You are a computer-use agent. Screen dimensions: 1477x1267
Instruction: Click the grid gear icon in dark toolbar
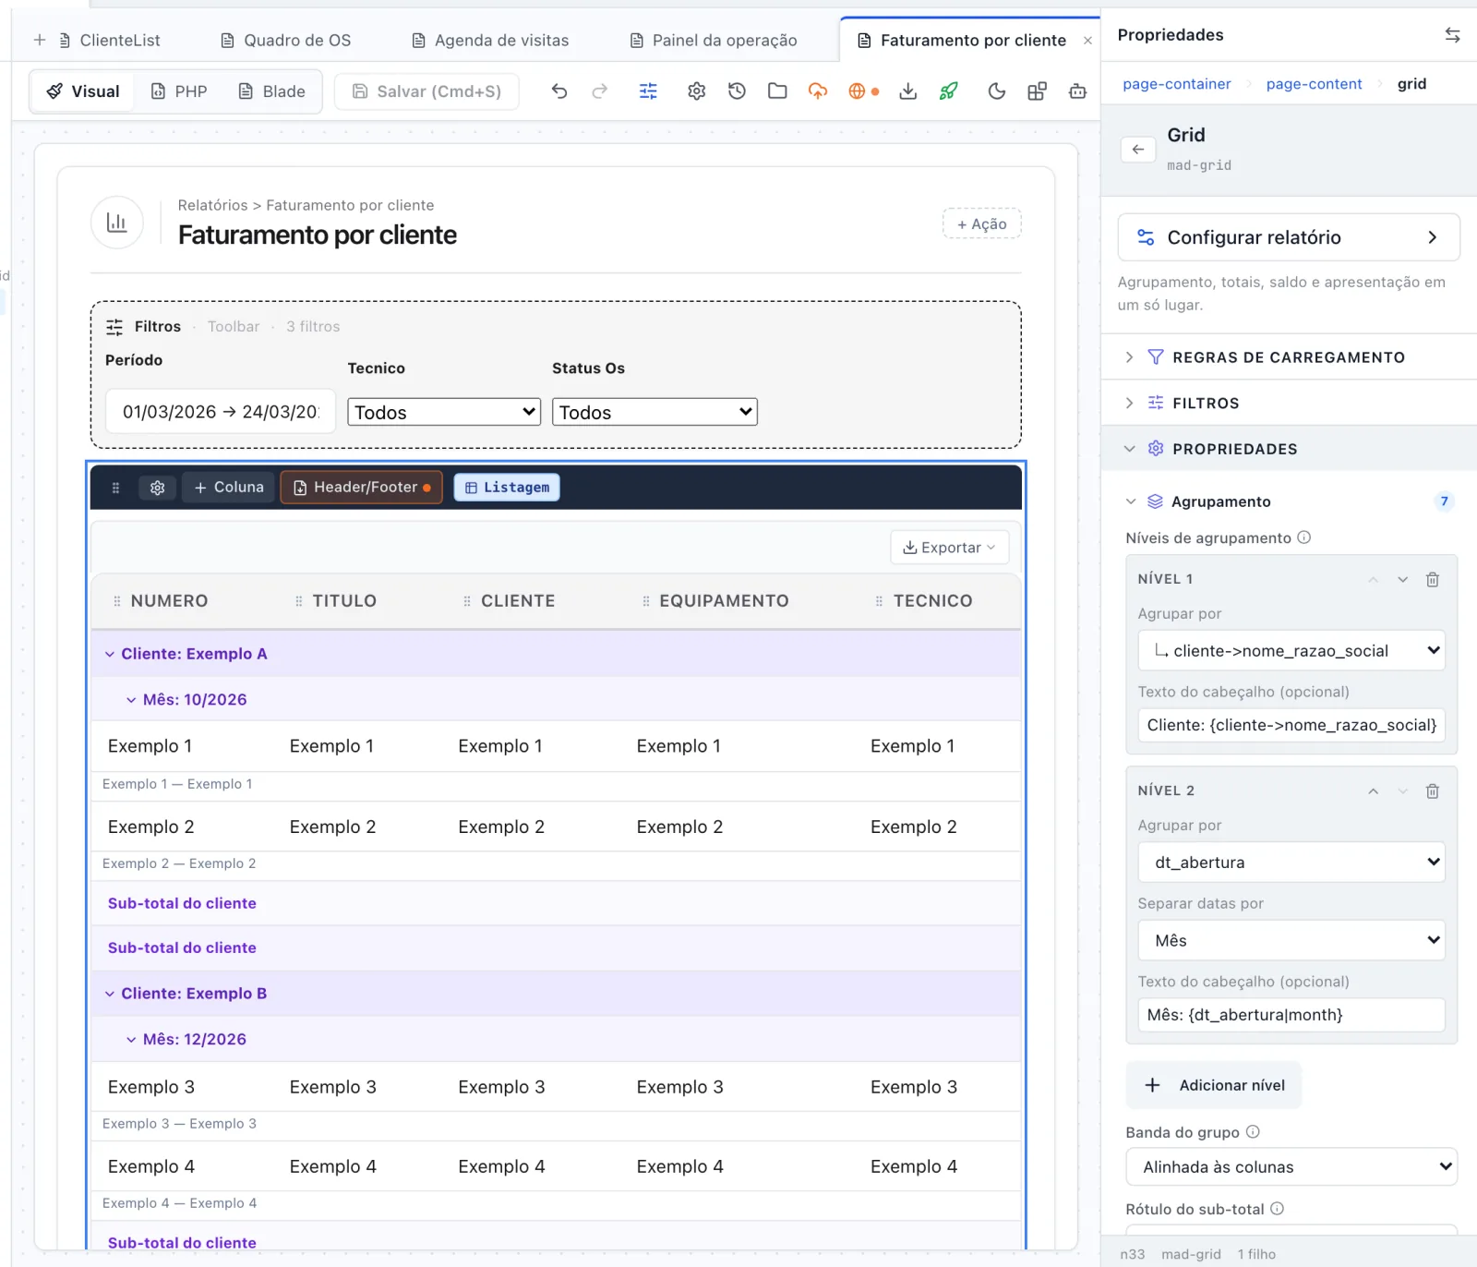coord(157,488)
